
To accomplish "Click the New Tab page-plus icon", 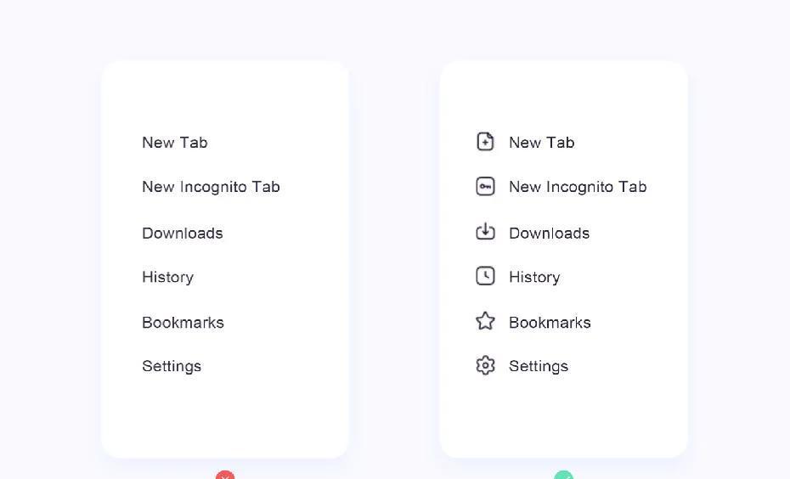I will tap(485, 142).
